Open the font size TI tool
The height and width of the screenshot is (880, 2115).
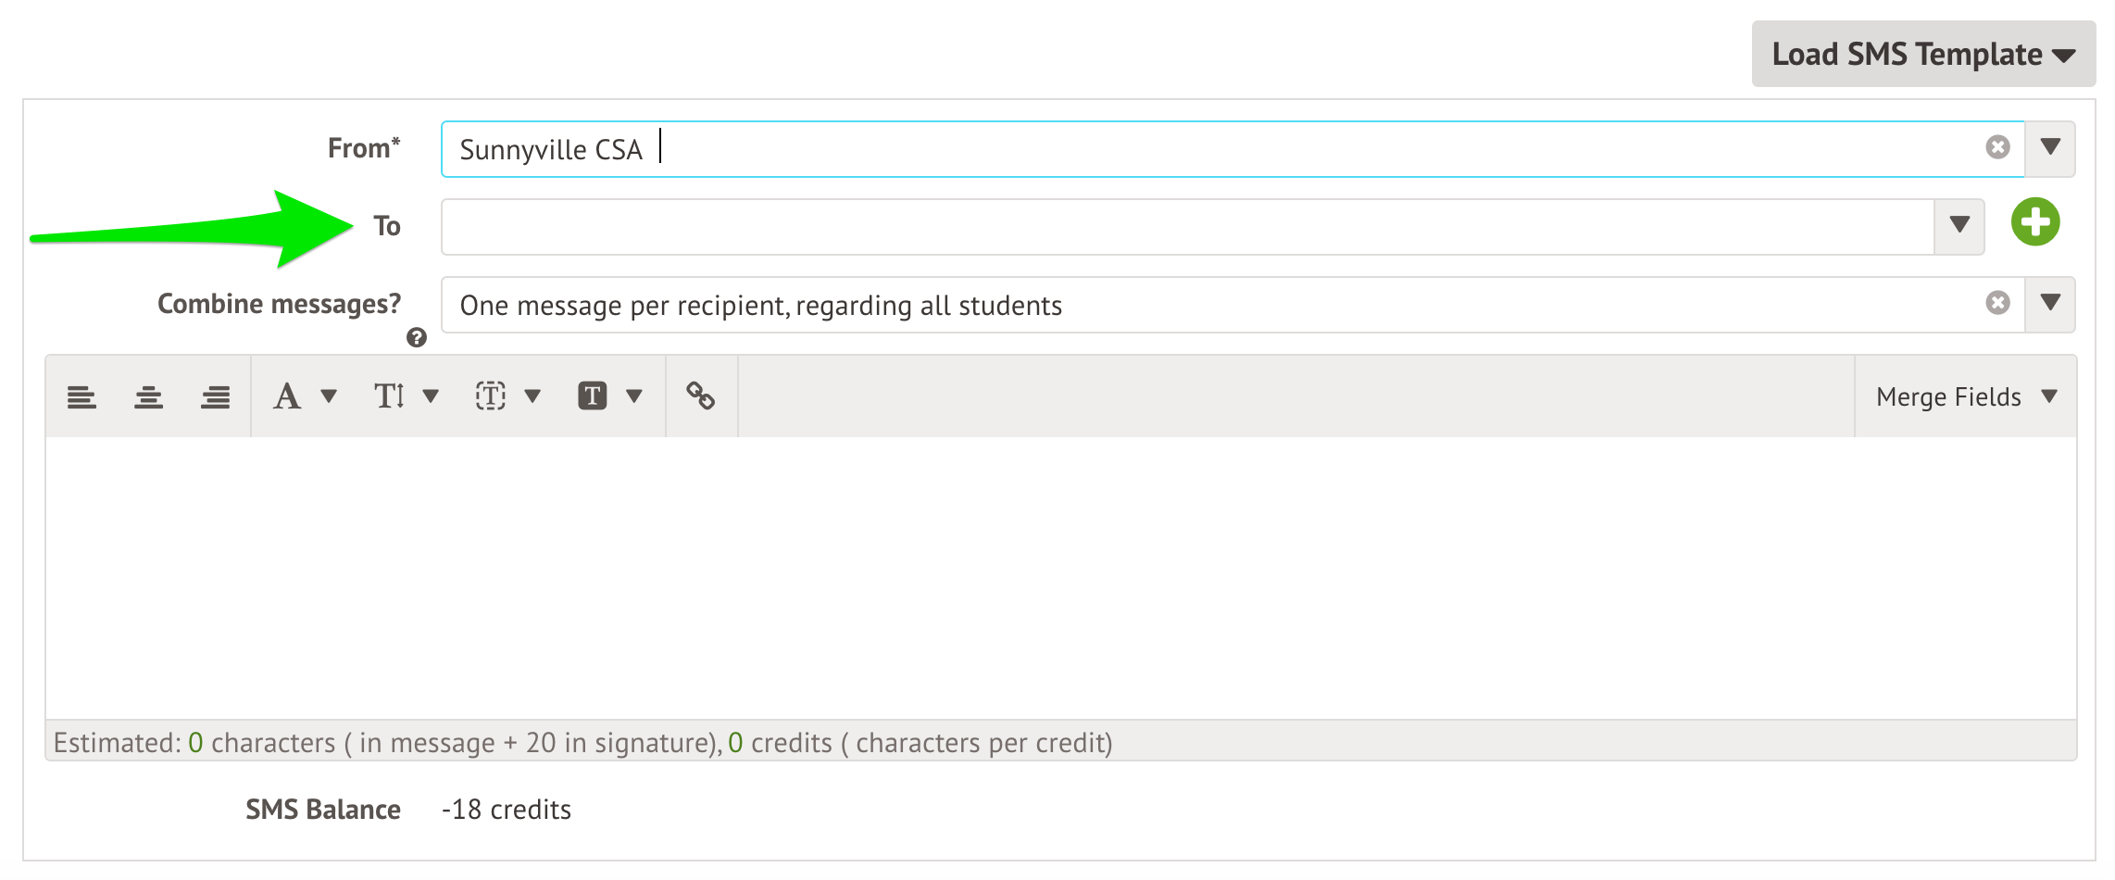[389, 396]
